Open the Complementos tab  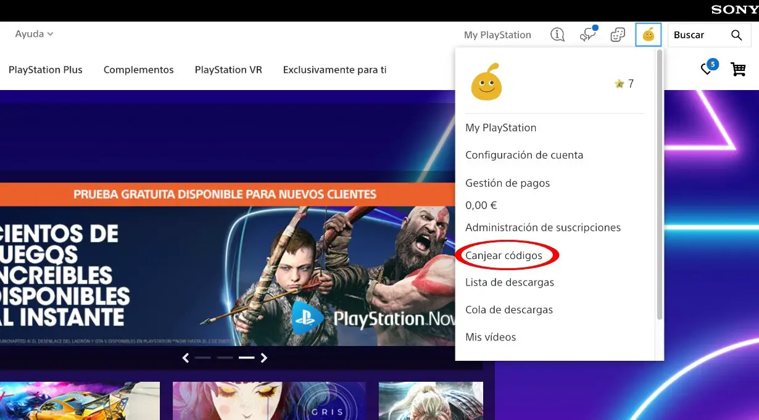pos(139,70)
